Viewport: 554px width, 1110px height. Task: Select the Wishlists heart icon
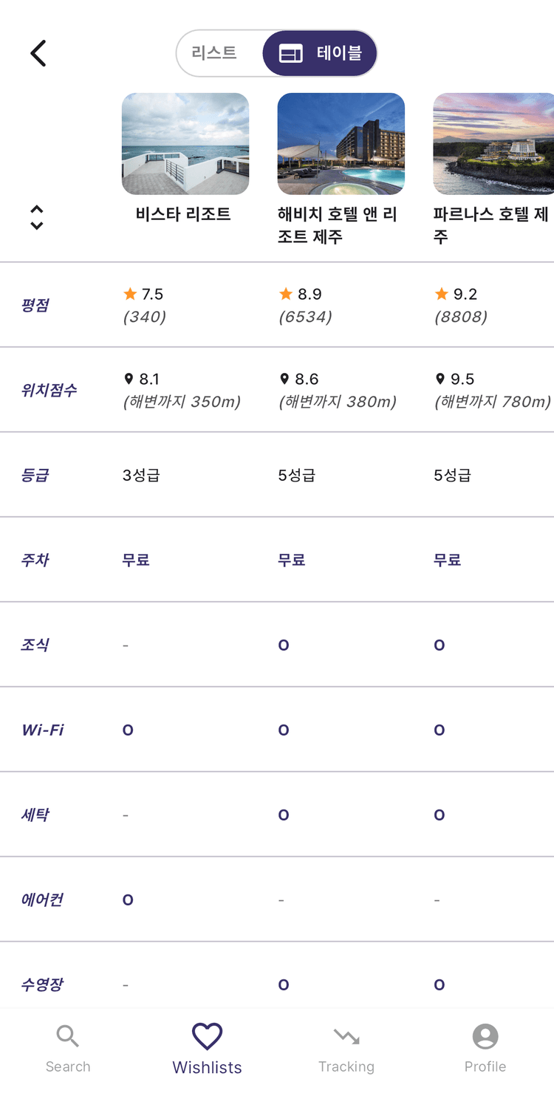pyautogui.click(x=207, y=1036)
